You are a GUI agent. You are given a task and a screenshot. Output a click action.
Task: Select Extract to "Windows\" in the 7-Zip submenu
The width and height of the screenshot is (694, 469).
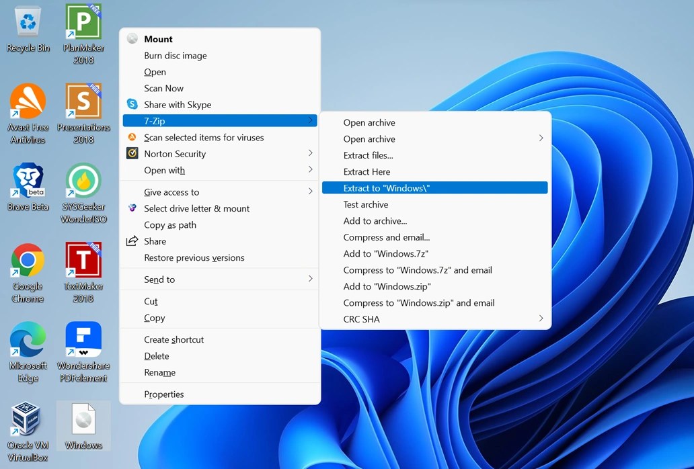pyautogui.click(x=434, y=187)
